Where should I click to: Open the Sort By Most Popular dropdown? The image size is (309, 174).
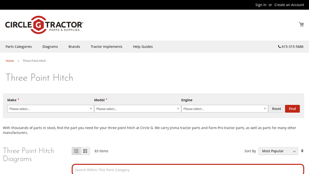tap(278, 151)
